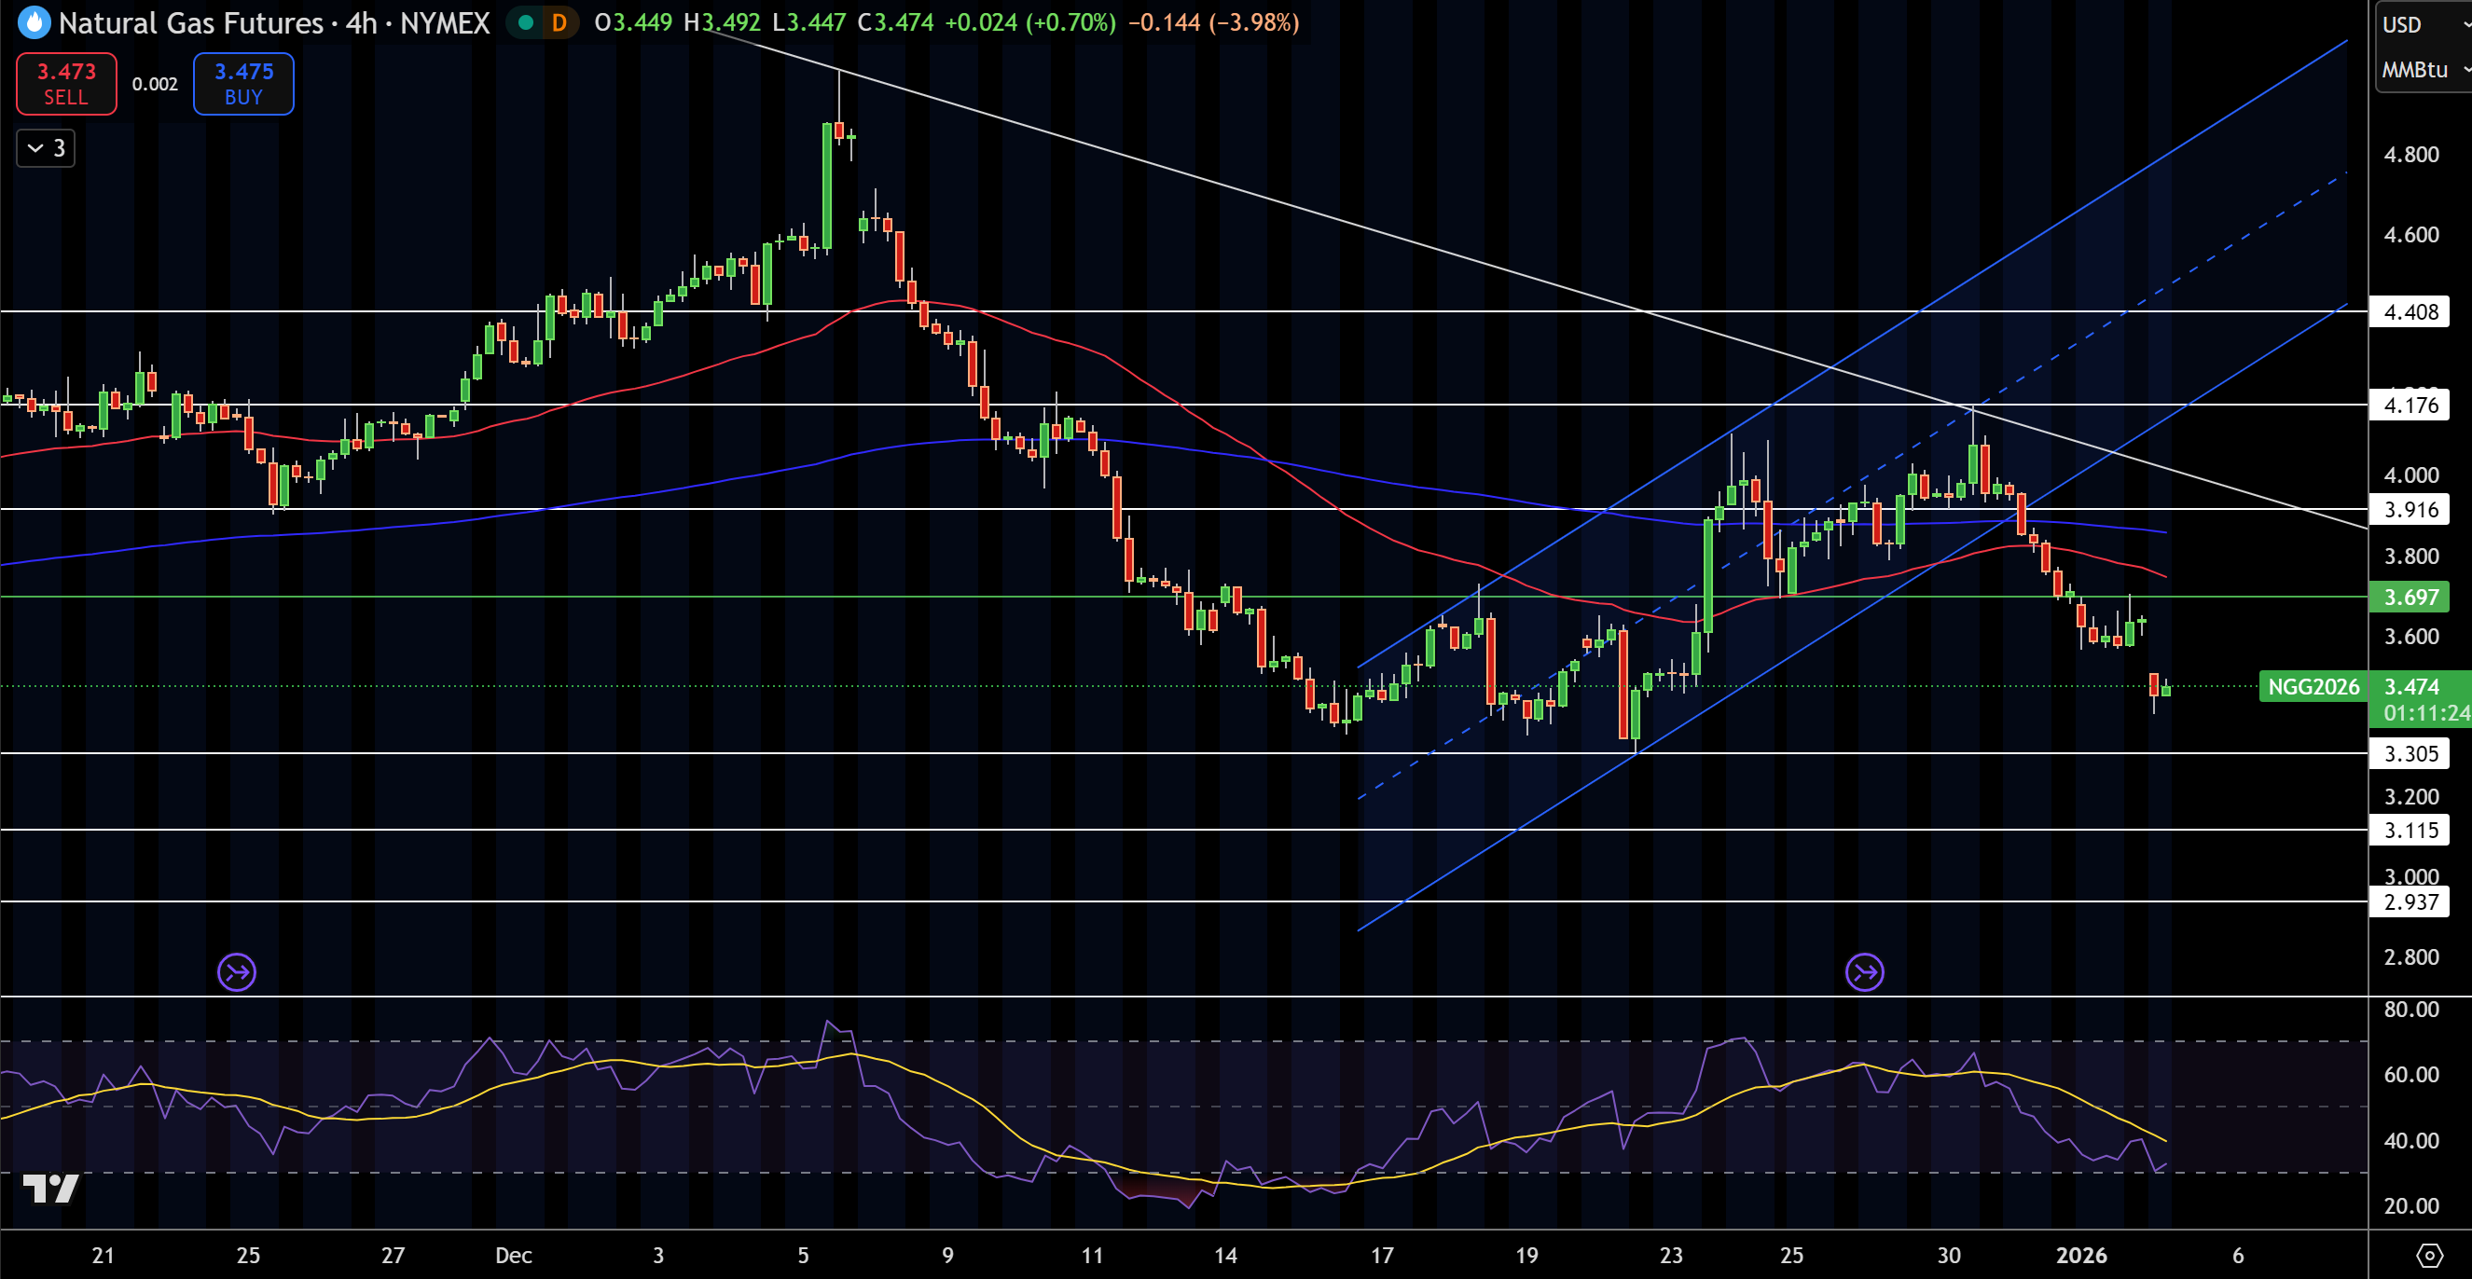
Task: Click the green market open status dot
Action: coord(524,22)
